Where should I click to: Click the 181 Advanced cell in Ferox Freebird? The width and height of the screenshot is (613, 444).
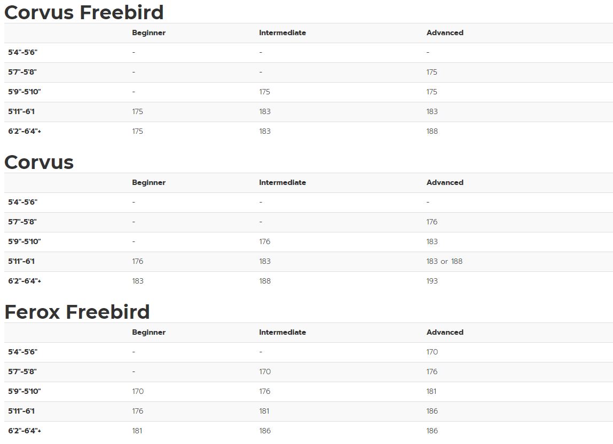(431, 391)
